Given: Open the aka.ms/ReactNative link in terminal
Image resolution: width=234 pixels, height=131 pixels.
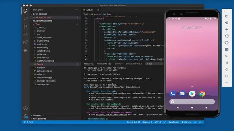Looking at the screenshot, I should [x=111, y=115].
